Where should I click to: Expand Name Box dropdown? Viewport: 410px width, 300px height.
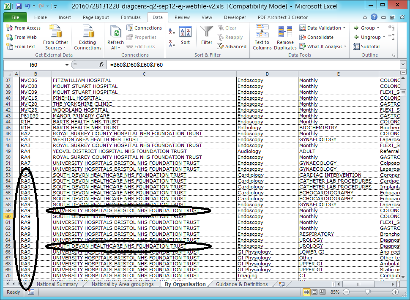tap(67, 65)
